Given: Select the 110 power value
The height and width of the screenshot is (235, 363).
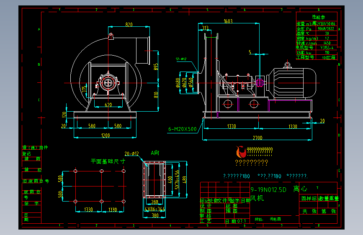Looking at the screenshot, I should pyautogui.click(x=327, y=53).
